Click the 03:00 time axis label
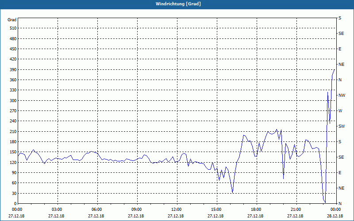The width and height of the screenshot is (354, 221). [58, 210]
